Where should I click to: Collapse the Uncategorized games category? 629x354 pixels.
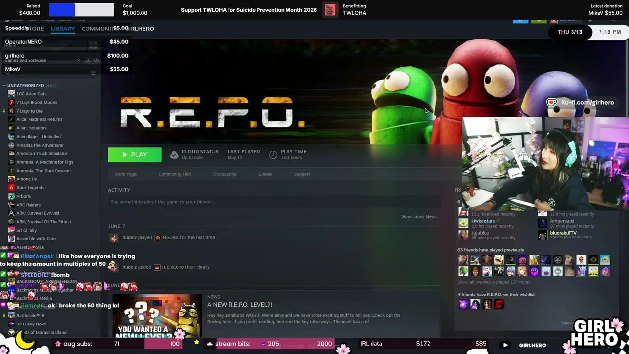(4, 86)
